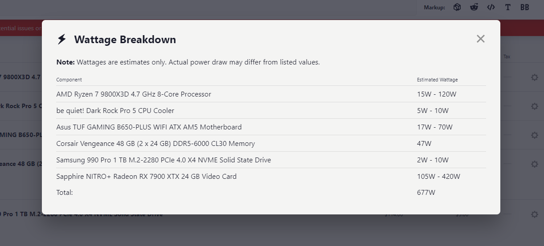This screenshot has height=246, width=544.
Task: Close the Wattage Breakdown dialog
Action: pos(480,39)
